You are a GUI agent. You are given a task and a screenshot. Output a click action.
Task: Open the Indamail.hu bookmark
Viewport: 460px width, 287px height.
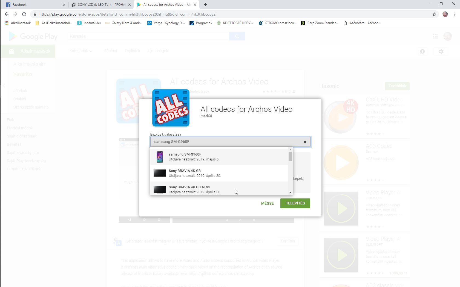tap(89, 23)
